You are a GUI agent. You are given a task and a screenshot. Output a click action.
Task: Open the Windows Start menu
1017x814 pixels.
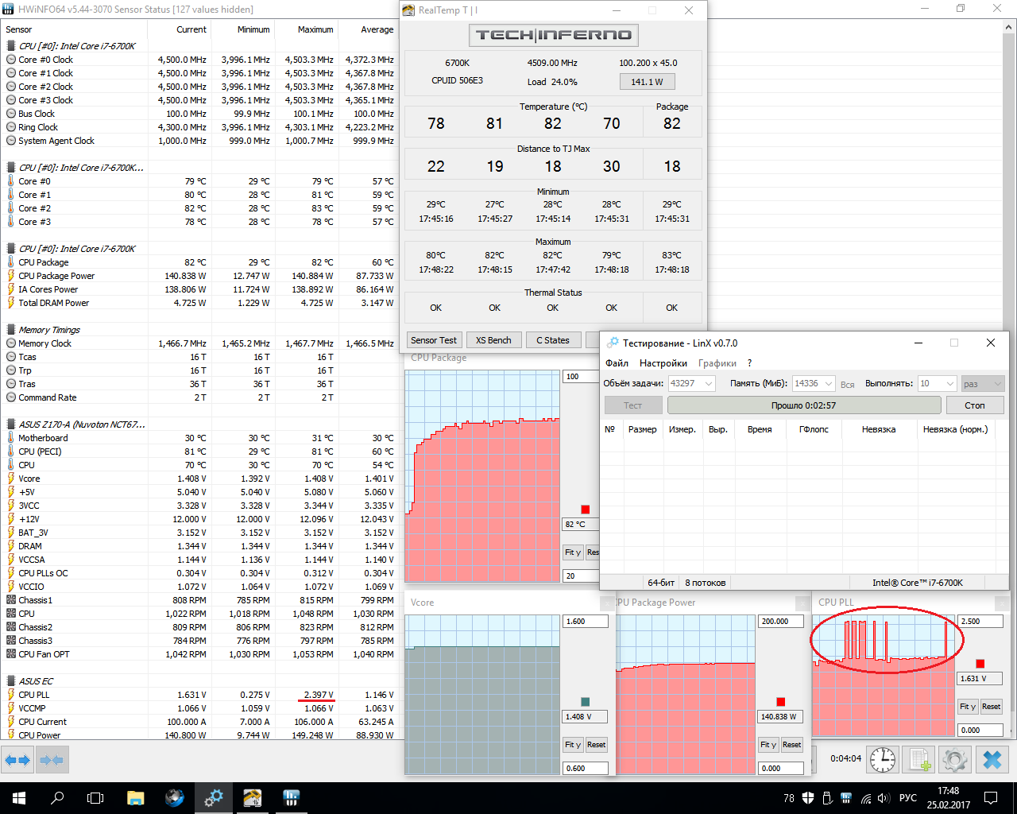tap(19, 798)
